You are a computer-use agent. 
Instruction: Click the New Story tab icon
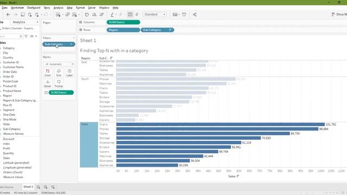[x=53, y=187]
